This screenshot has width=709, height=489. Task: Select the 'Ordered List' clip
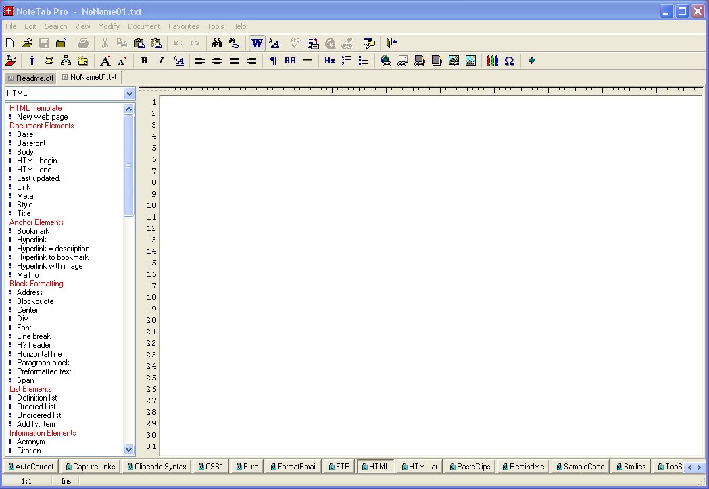click(36, 407)
